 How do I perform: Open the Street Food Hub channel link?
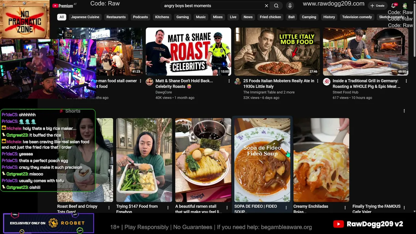(x=345, y=92)
